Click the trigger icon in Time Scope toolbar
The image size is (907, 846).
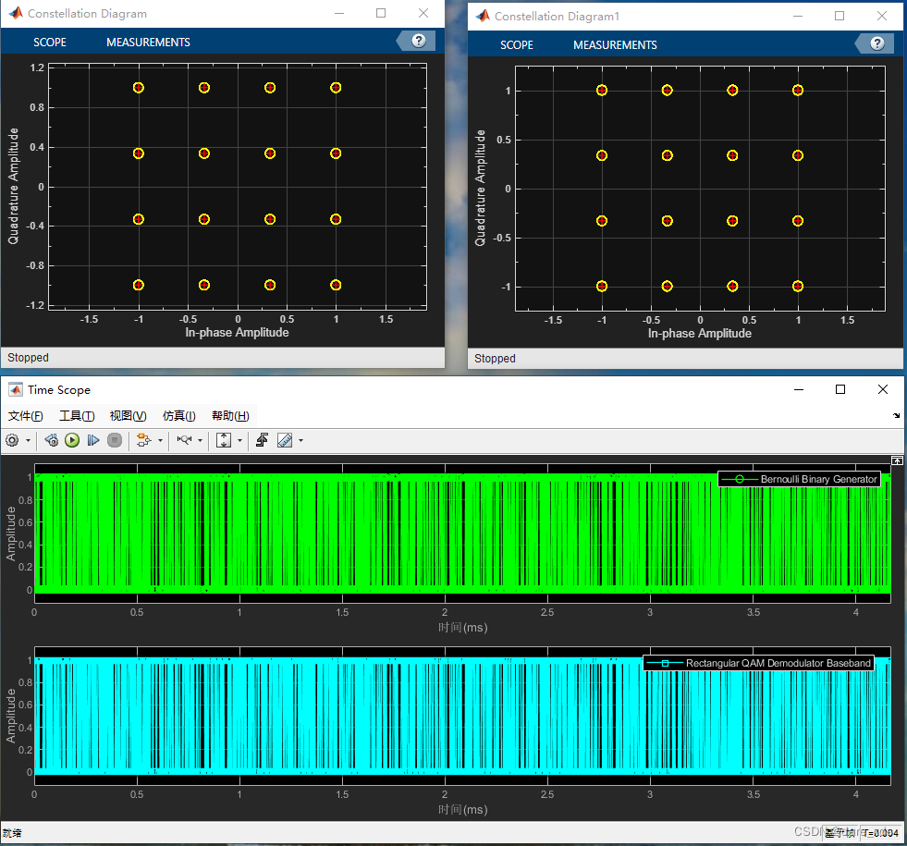(263, 440)
